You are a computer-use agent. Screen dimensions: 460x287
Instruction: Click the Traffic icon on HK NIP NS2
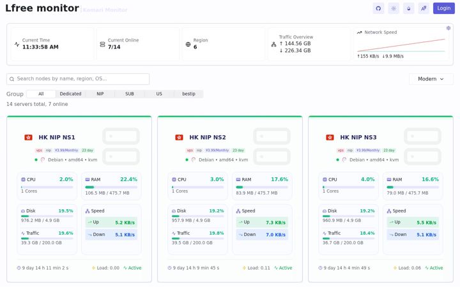[x=174, y=233]
